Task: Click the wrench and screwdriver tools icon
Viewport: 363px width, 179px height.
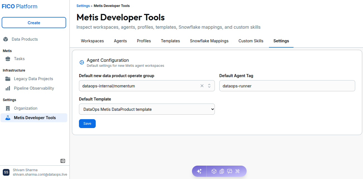Action: tap(238, 171)
